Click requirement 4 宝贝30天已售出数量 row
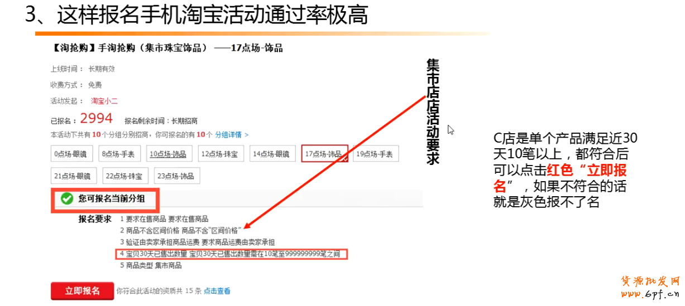Viewport: 685px width, 306px height. (232, 254)
